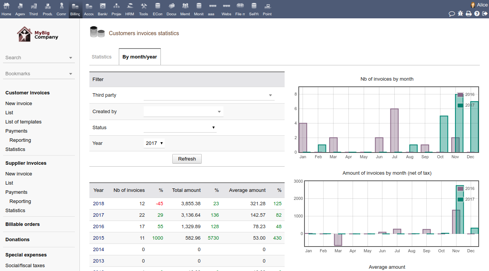Open the help question mark icon
Screen dimensions: 489x271
477,14
